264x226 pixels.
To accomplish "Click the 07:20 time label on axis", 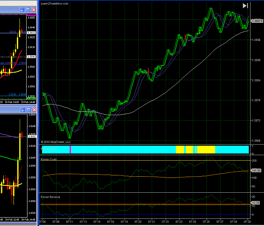I will (138, 222).
